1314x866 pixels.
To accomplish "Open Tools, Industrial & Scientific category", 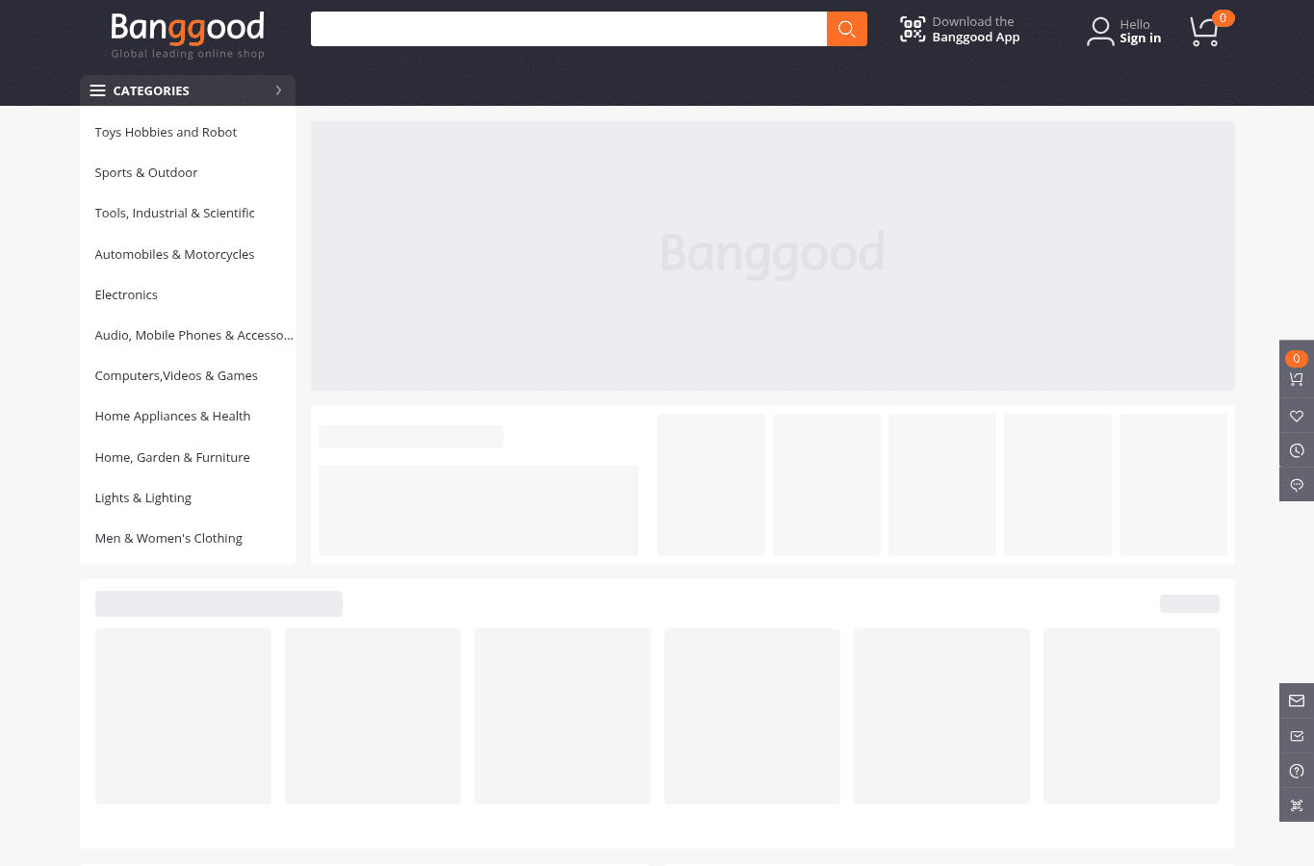I will pyautogui.click(x=174, y=213).
